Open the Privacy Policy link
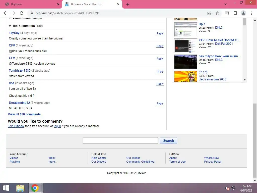 click(213, 162)
